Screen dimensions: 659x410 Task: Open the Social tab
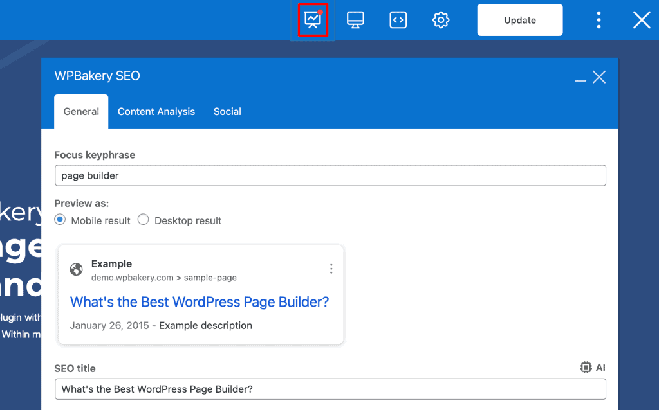[227, 112]
